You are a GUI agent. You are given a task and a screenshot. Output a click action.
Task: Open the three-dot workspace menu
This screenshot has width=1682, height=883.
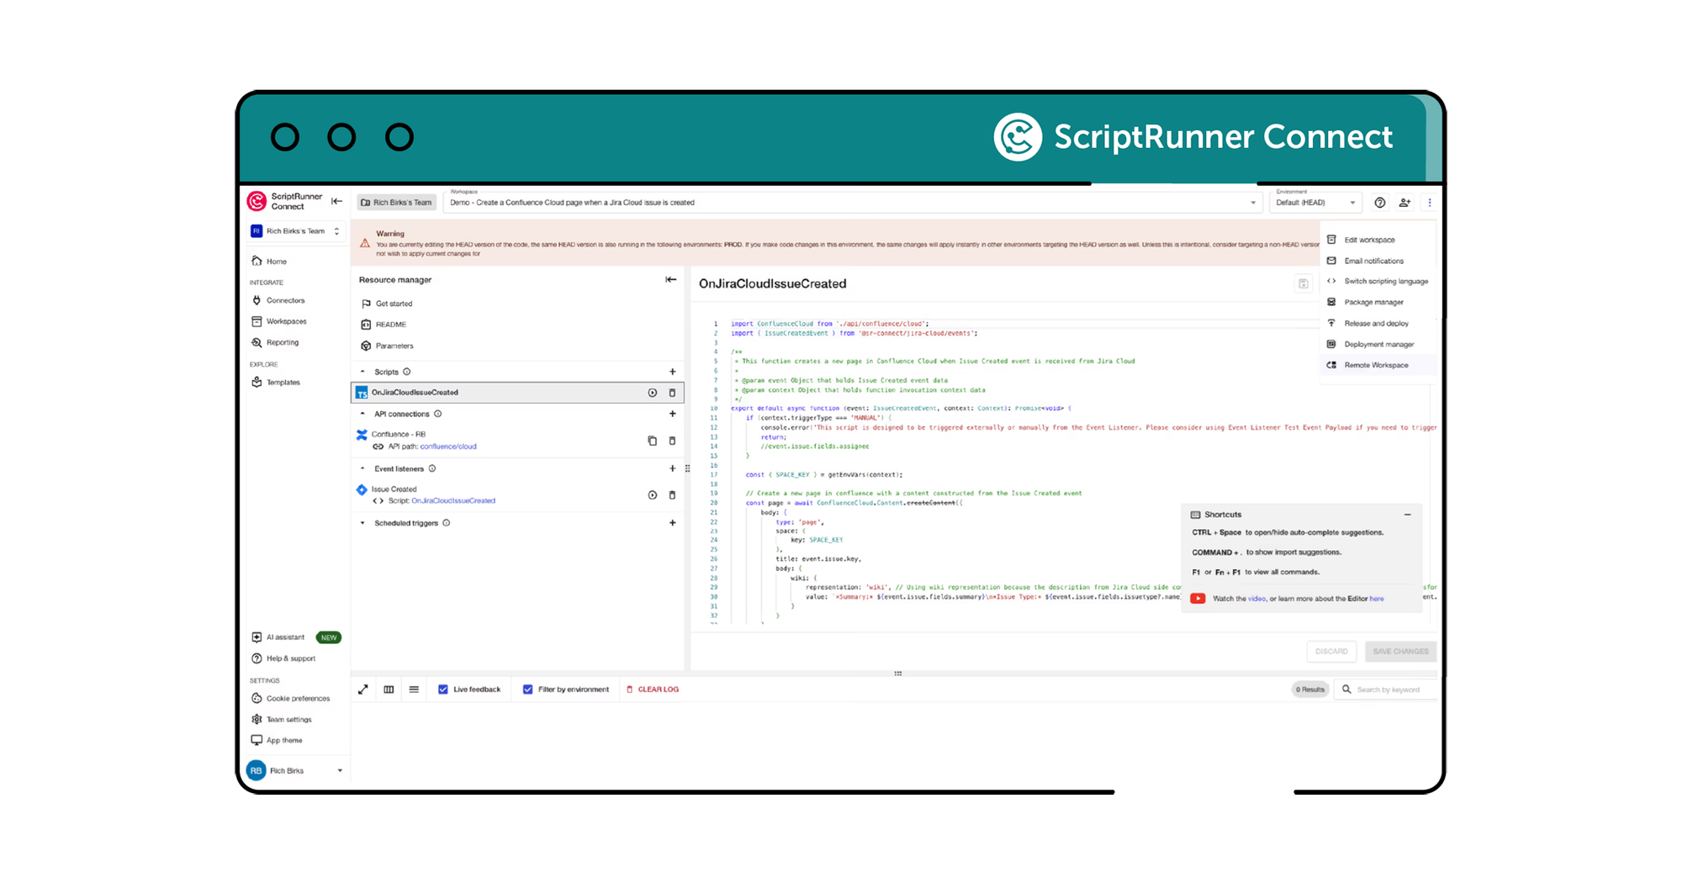(x=1429, y=203)
